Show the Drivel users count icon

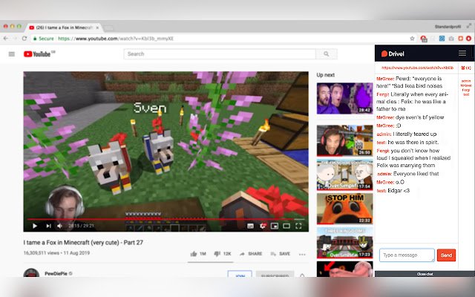coord(466,68)
